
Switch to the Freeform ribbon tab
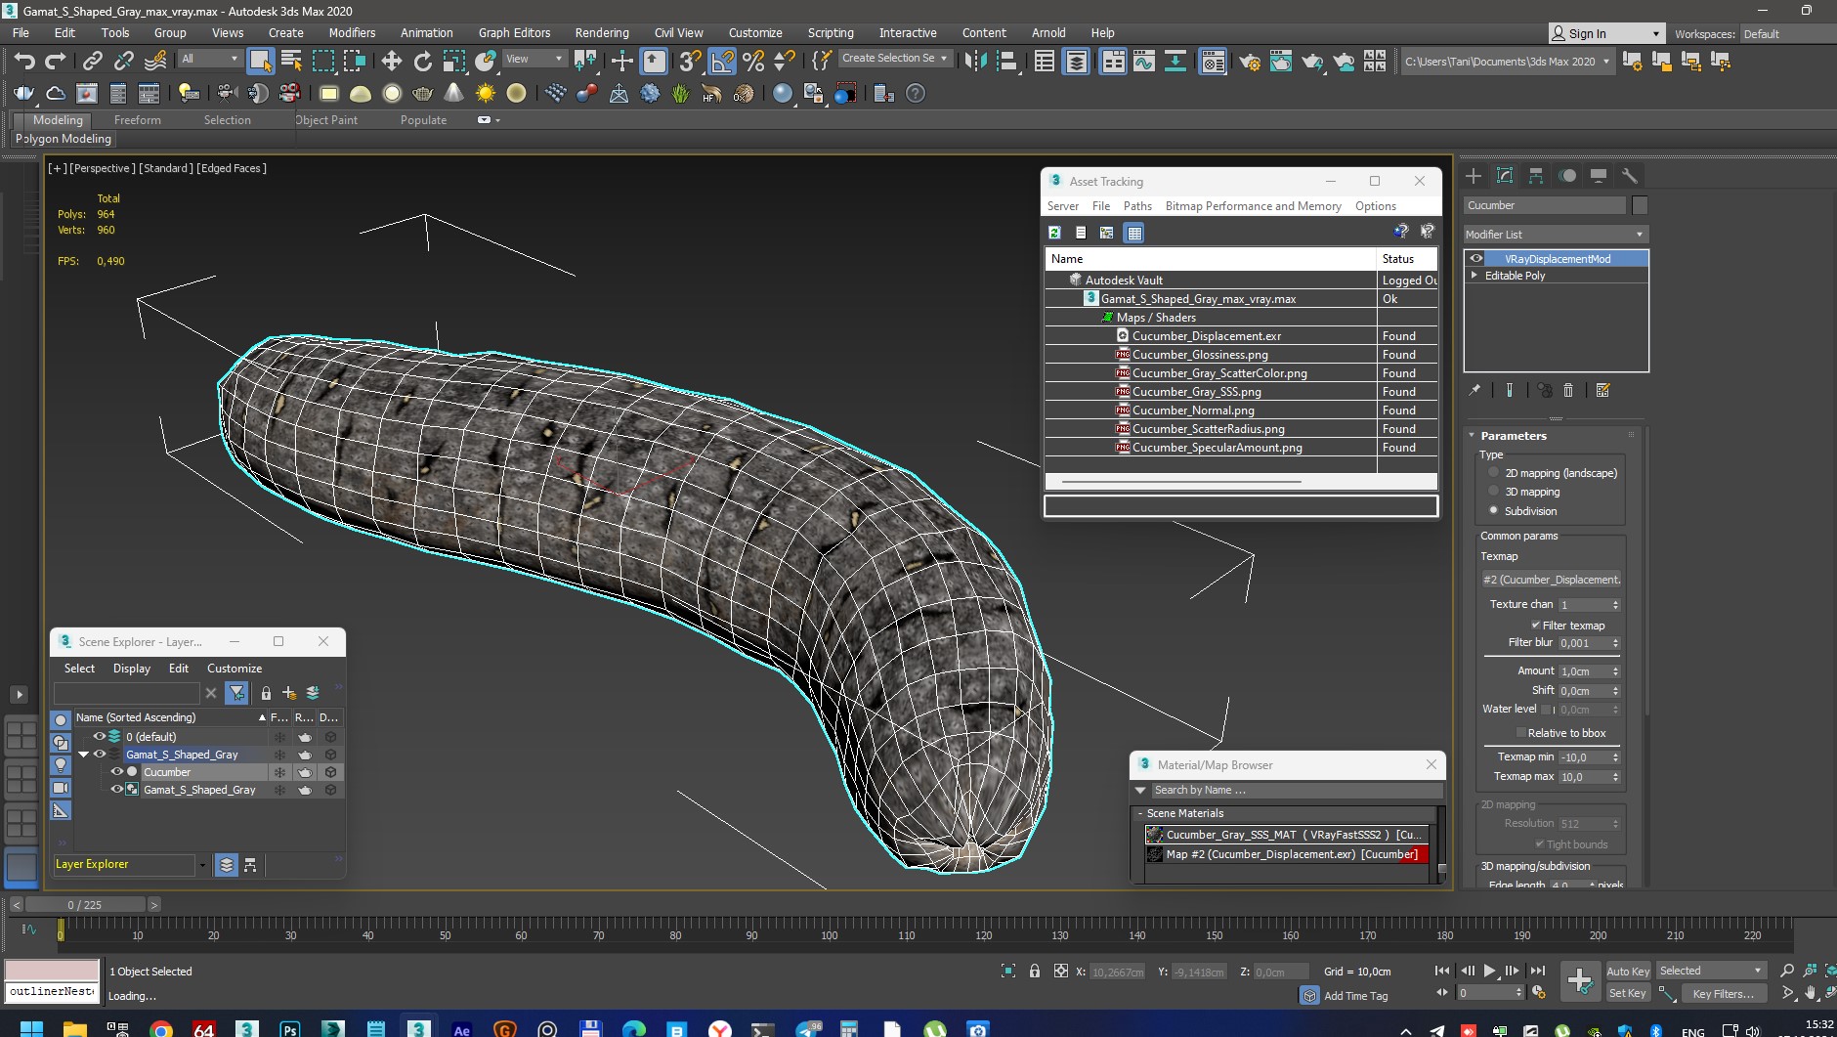[137, 120]
